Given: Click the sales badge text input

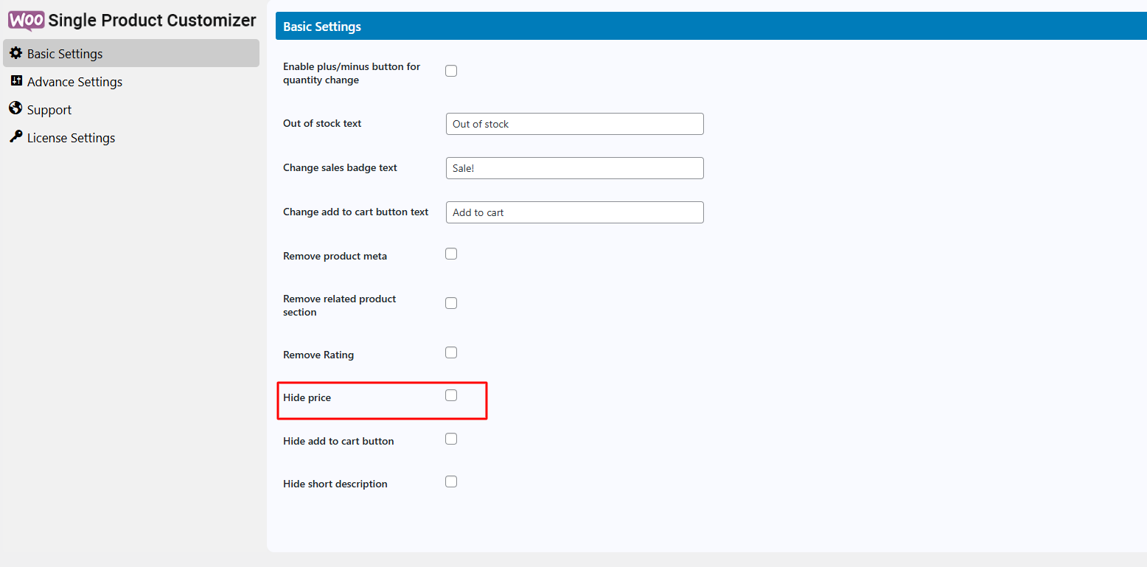Looking at the screenshot, I should coord(574,168).
